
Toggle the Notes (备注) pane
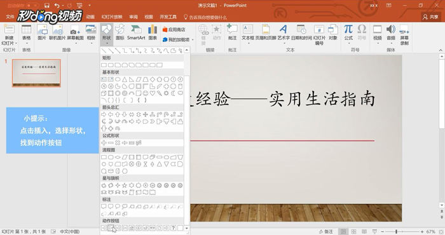325,232
